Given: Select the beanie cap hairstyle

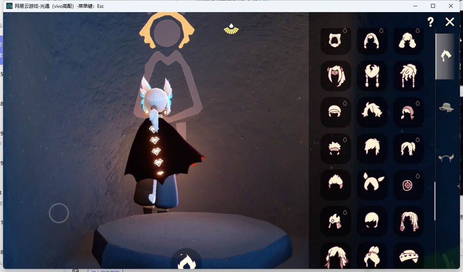Looking at the screenshot, I should pos(335,112).
